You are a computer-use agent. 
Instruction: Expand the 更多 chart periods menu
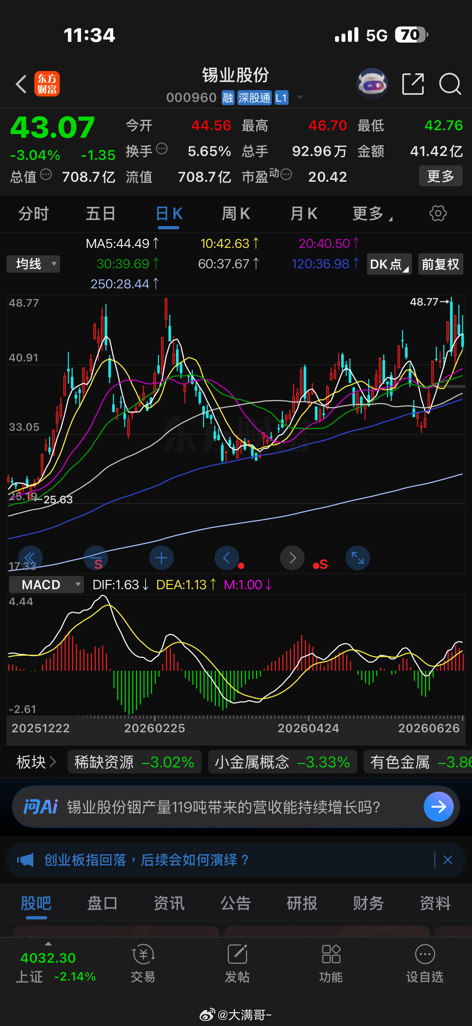point(372,214)
